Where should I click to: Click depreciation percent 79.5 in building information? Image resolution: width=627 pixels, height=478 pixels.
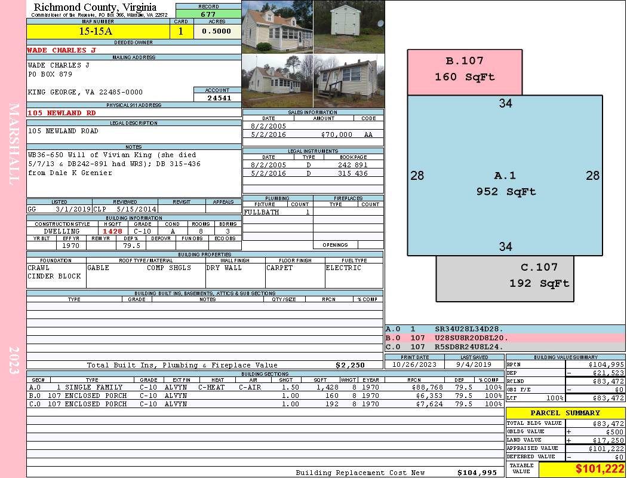[x=131, y=246]
